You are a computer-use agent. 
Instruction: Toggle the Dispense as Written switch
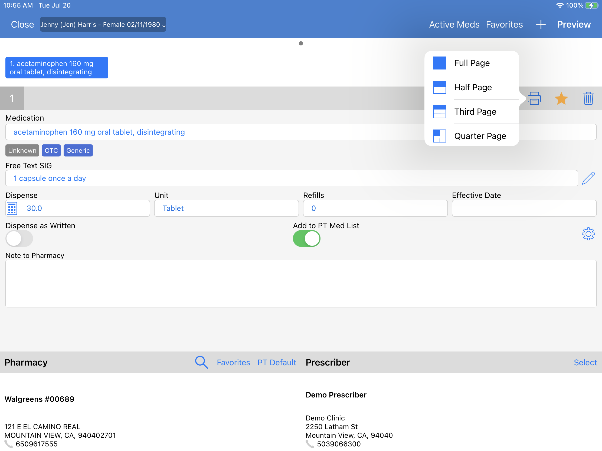point(19,239)
